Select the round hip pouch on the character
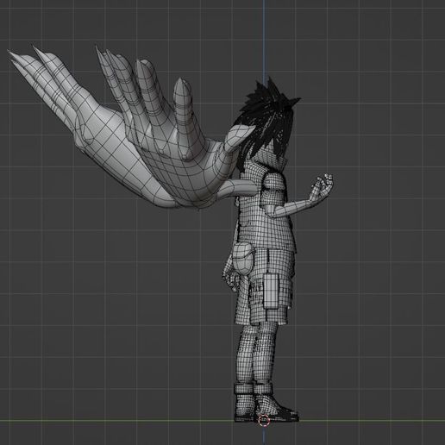This screenshot has height=445, width=445. (x=243, y=259)
